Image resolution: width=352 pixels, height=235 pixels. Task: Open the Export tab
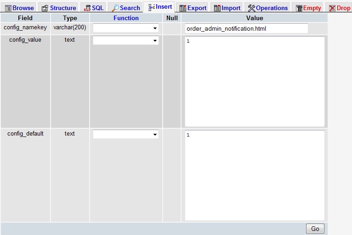tap(193, 8)
